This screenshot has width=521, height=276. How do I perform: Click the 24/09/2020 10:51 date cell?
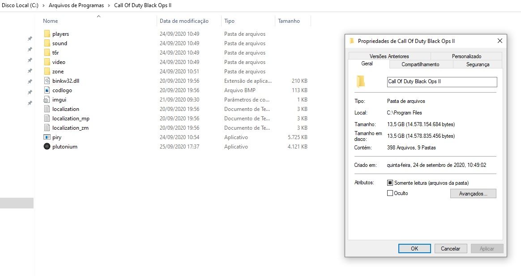(179, 72)
